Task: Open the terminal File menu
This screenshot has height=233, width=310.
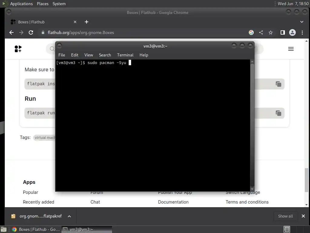Action: pos(62,55)
